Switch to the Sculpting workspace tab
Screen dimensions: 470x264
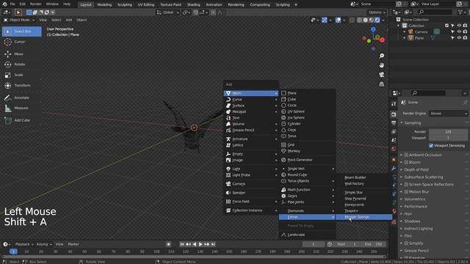[x=125, y=4]
